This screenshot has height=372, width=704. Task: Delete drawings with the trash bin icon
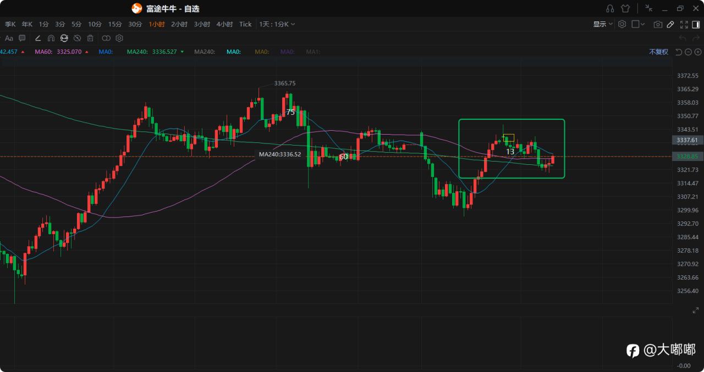[x=90, y=38]
